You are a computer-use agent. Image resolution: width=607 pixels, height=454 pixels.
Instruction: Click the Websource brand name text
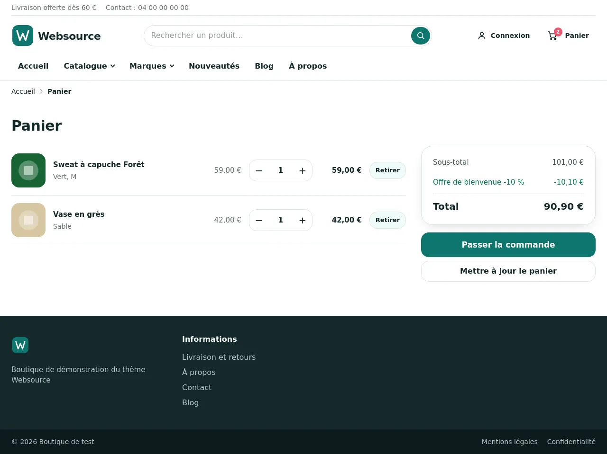point(69,36)
